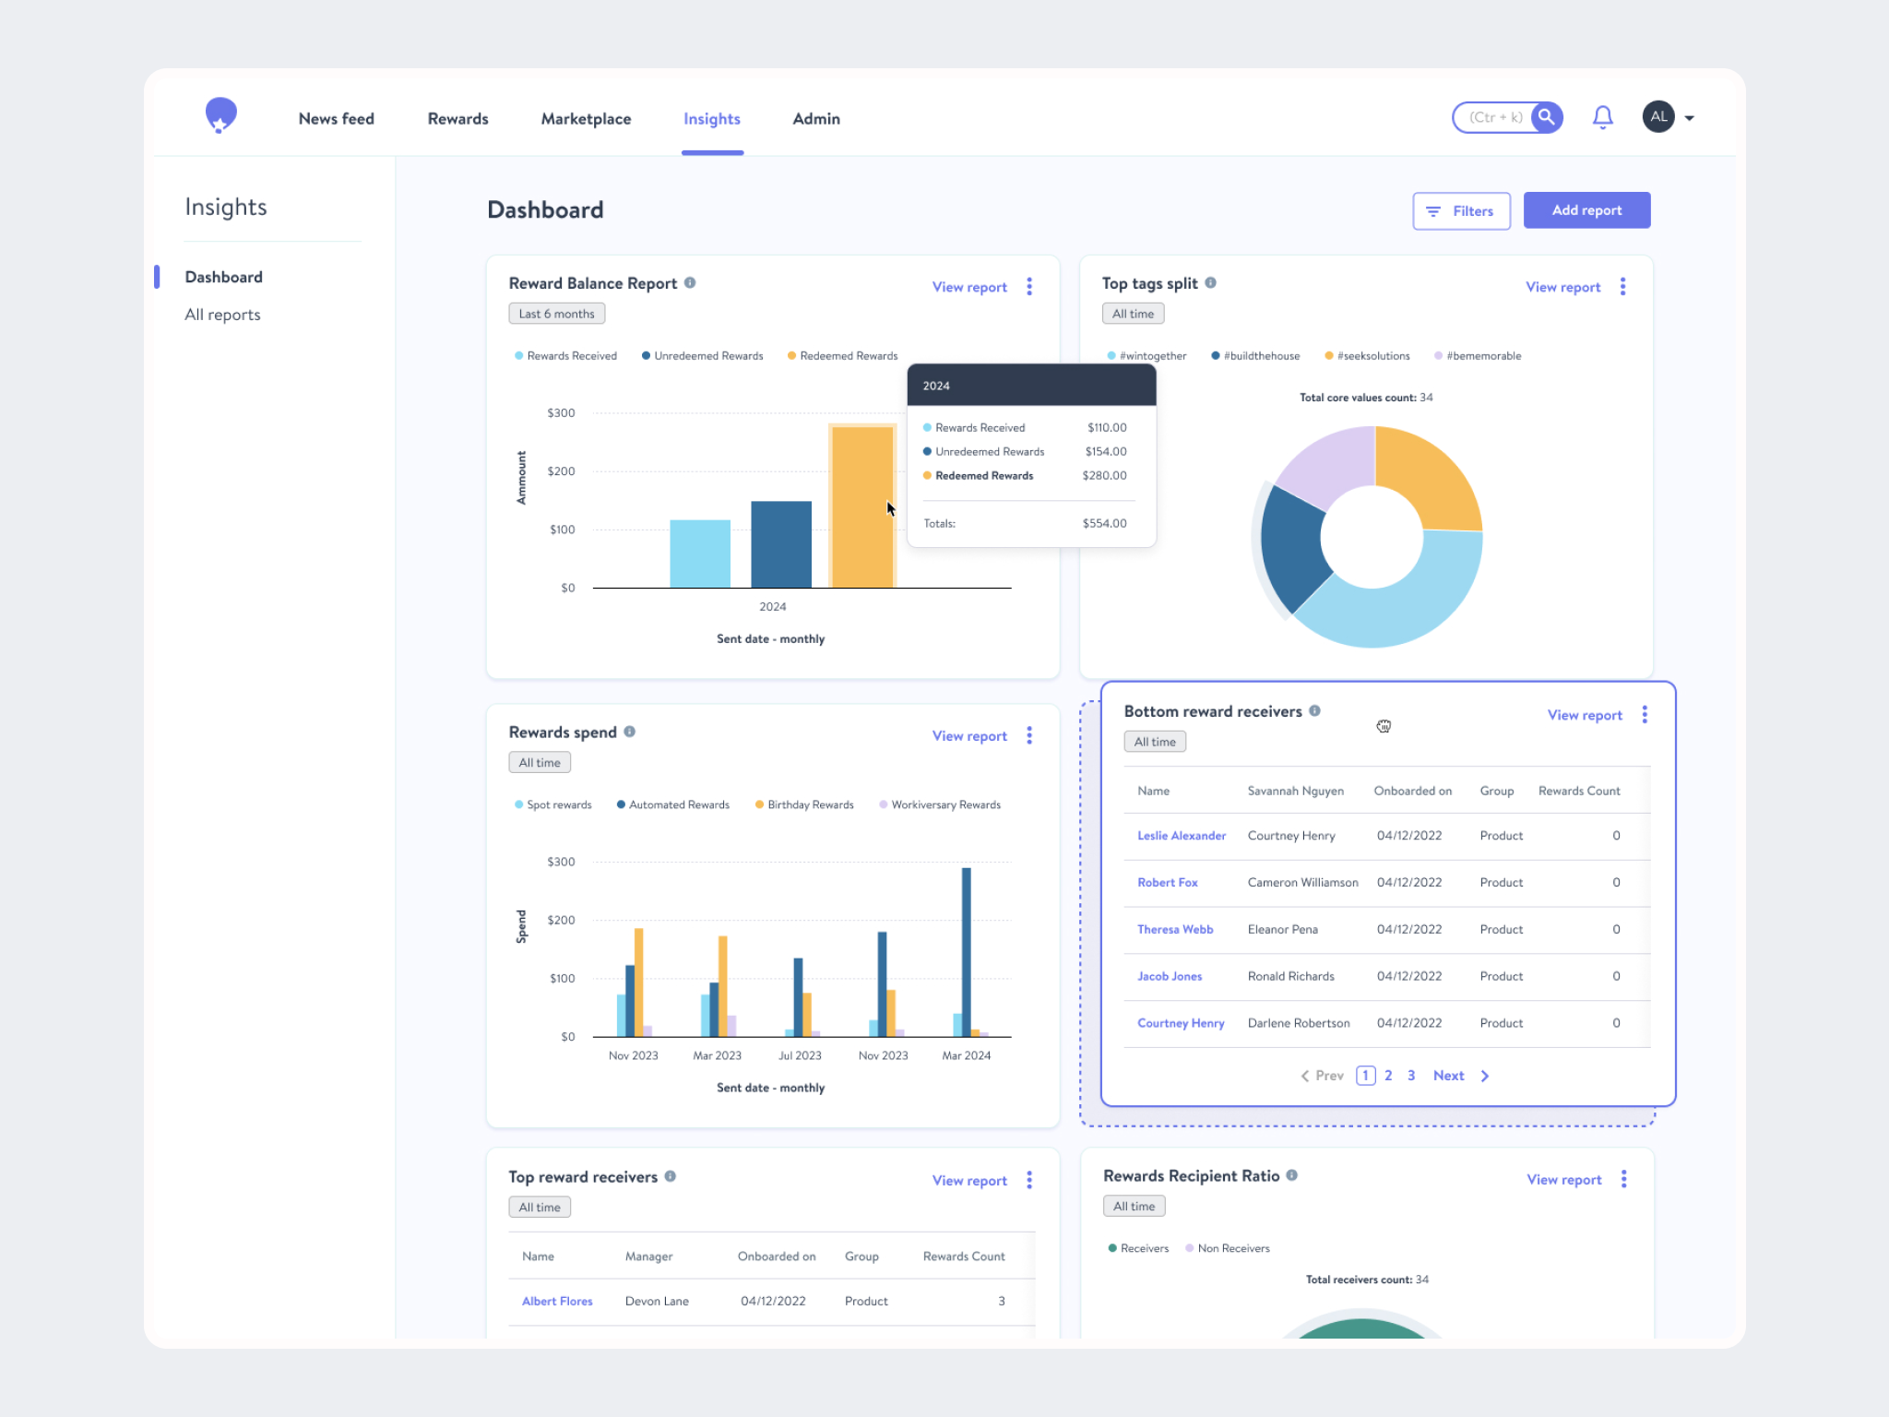This screenshot has width=1889, height=1417.
Task: Open Reward Balance Report options menu
Action: pyautogui.click(x=1029, y=287)
